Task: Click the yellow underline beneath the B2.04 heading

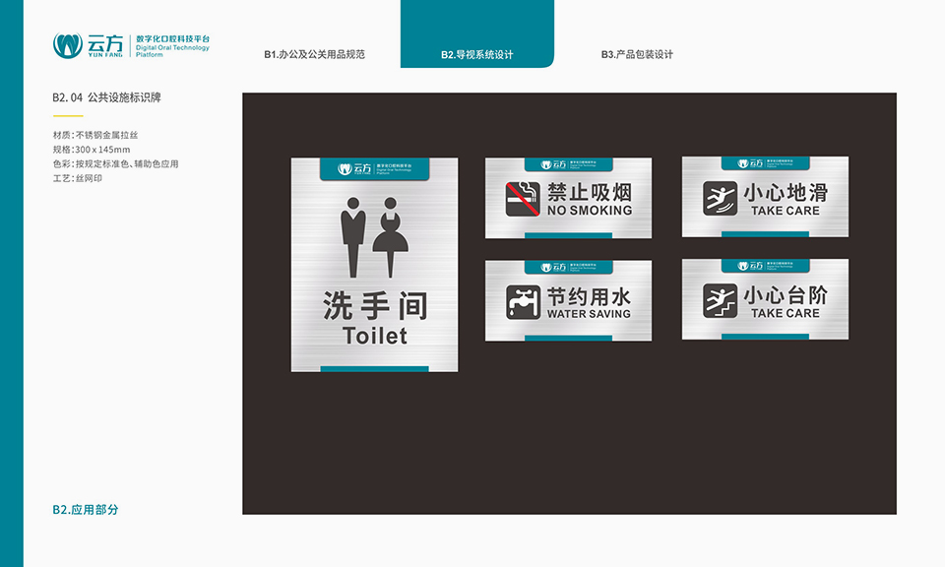Action: (x=67, y=116)
